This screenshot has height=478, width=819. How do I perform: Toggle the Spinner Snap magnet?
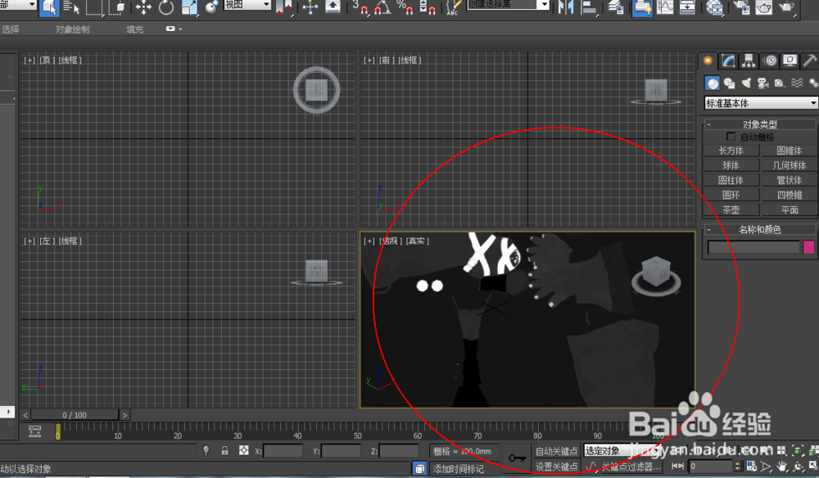(428, 7)
